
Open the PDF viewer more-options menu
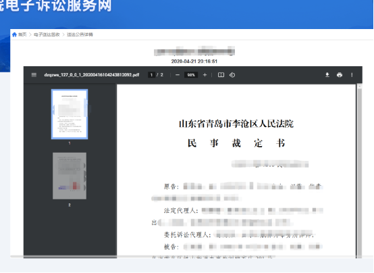coord(352,75)
